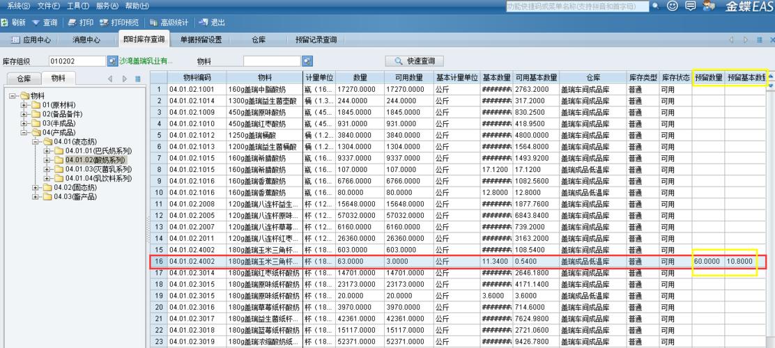Select the 物料 tab in the left panel

[x=59, y=79]
